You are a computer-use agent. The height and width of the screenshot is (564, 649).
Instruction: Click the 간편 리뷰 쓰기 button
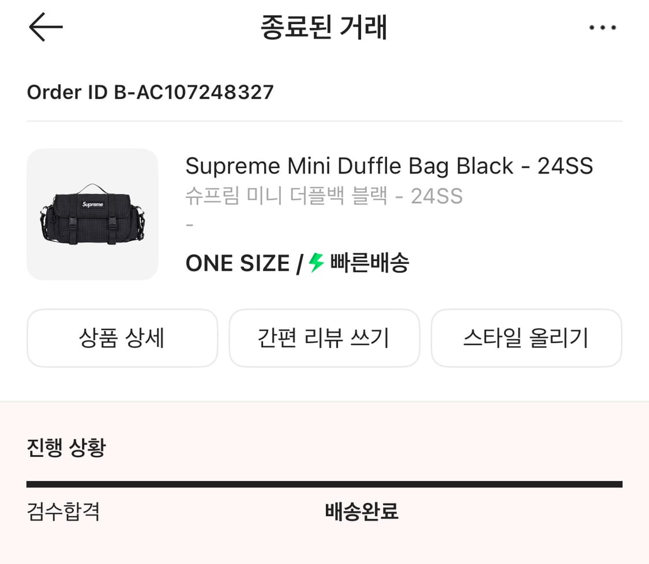[324, 338]
